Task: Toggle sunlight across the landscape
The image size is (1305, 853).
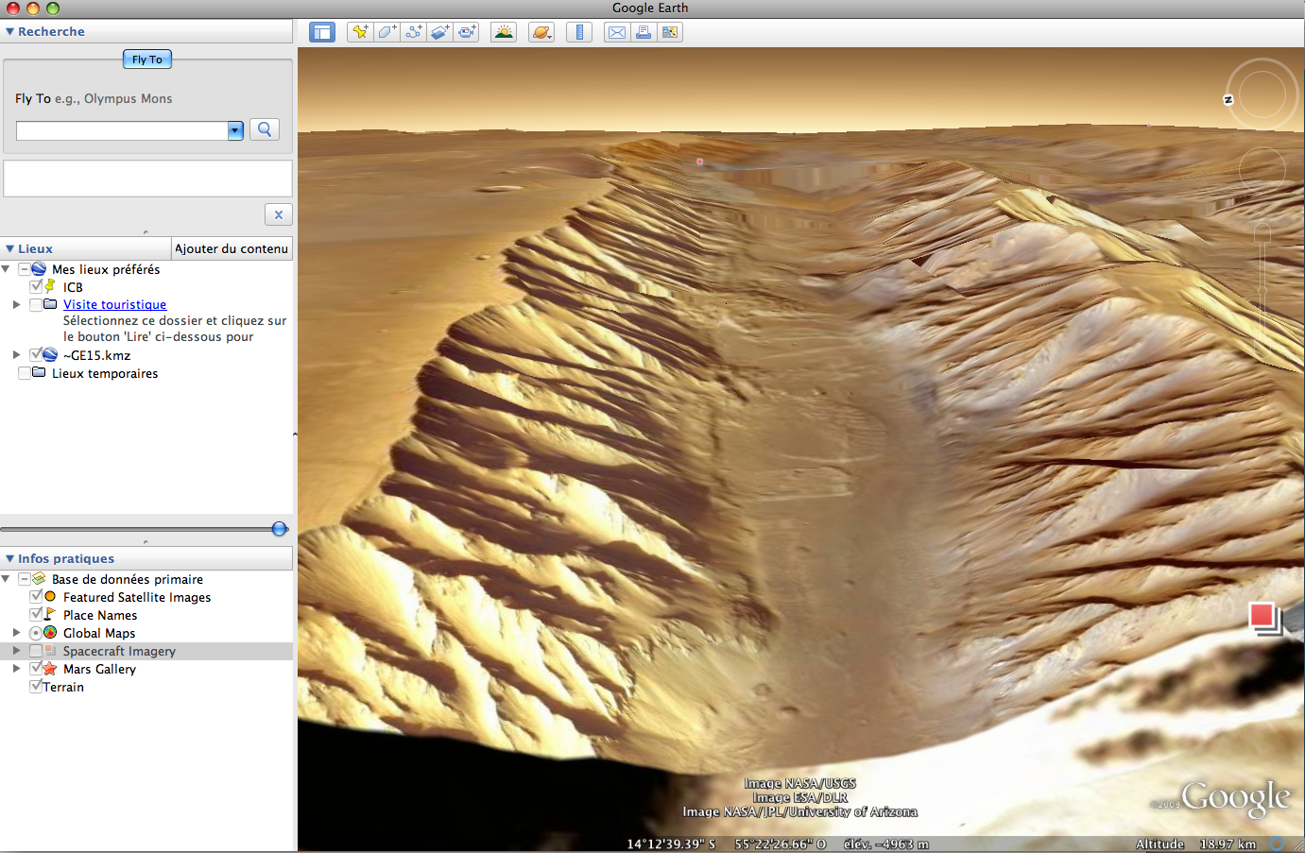Action: click(x=504, y=32)
